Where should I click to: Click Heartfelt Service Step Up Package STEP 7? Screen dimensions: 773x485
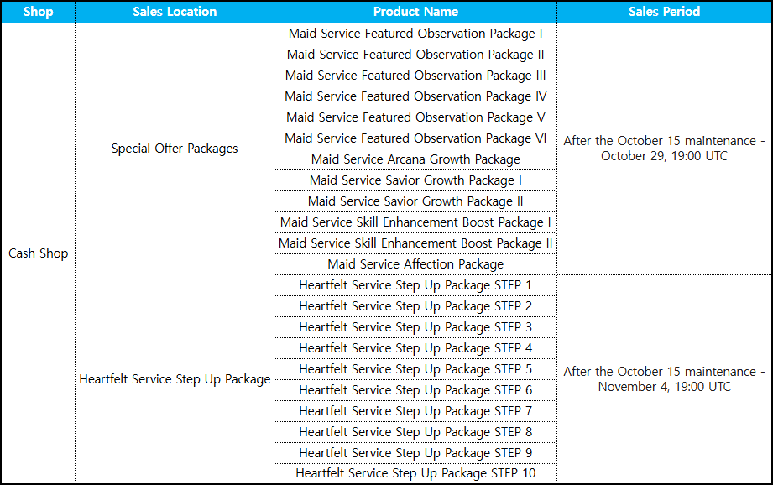pos(415,411)
